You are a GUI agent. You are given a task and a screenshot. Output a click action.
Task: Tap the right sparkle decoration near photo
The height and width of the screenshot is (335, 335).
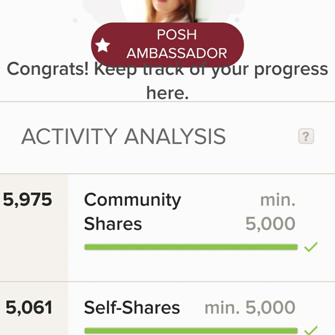[237, 20]
